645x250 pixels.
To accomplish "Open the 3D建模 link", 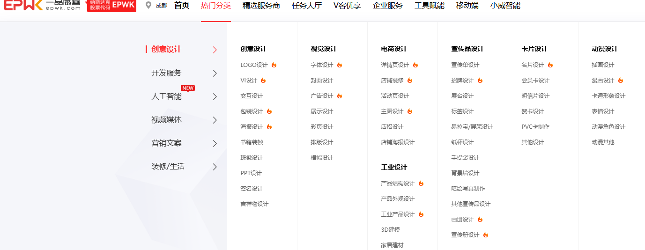I will pyautogui.click(x=390, y=230).
